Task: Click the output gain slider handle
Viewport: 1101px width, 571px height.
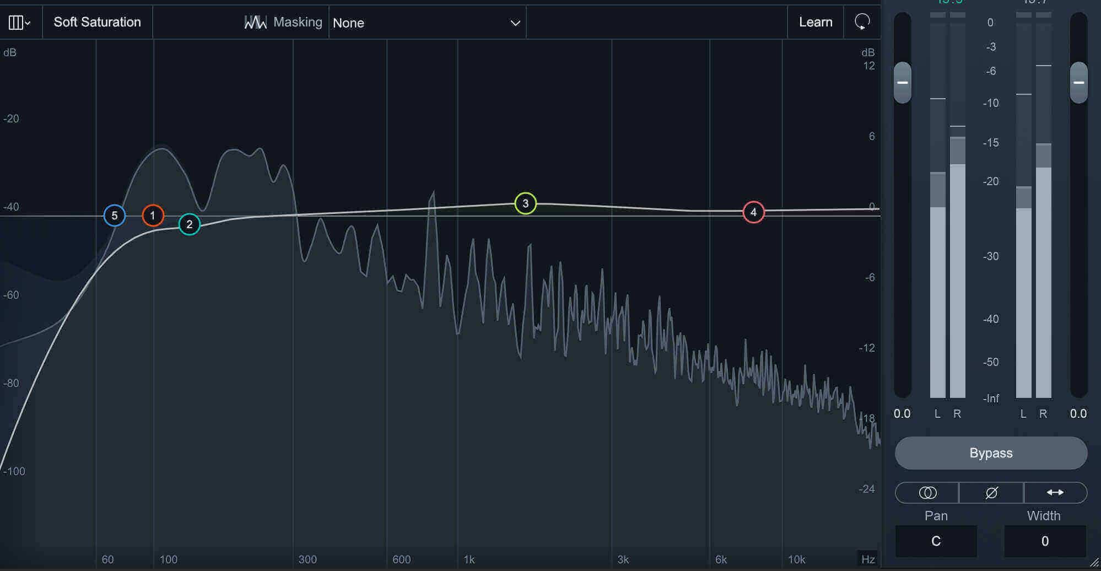Action: (x=1079, y=83)
